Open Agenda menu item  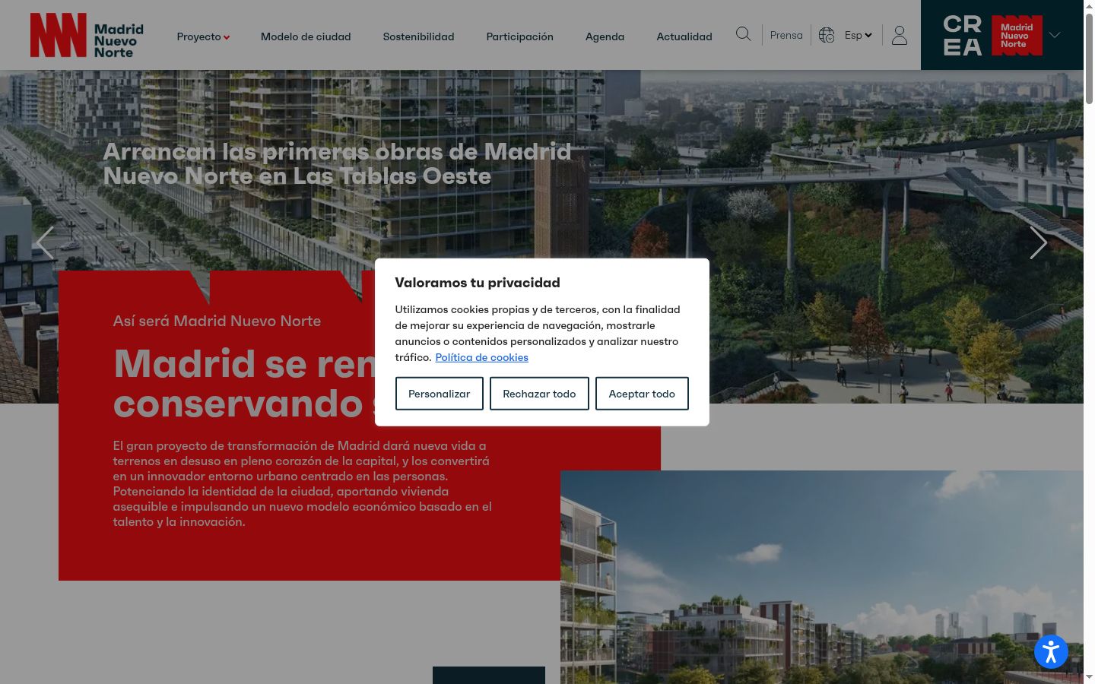605,36
